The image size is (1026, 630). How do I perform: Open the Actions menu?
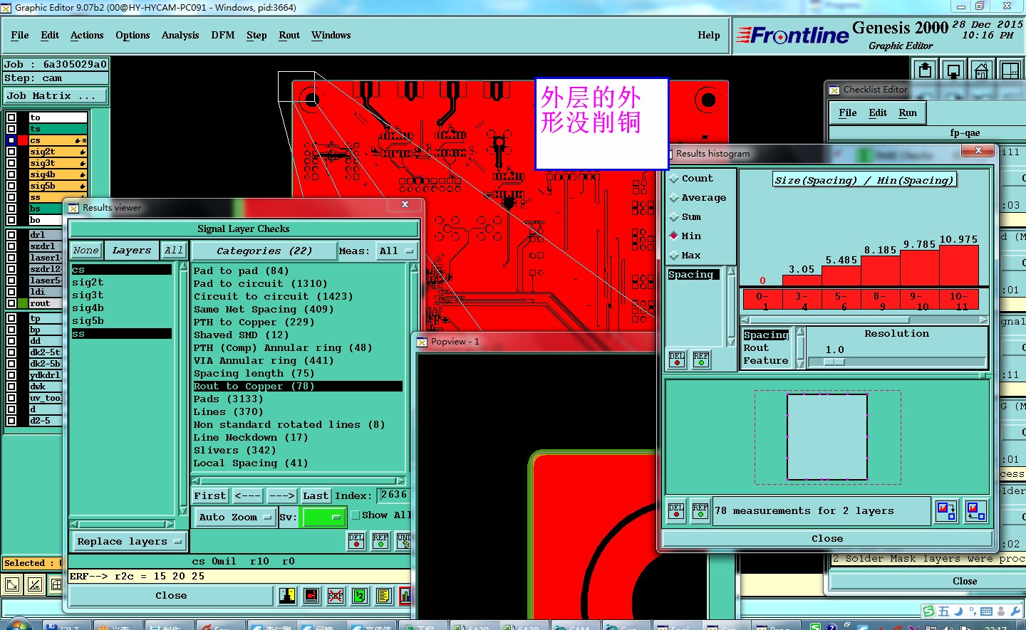87,35
